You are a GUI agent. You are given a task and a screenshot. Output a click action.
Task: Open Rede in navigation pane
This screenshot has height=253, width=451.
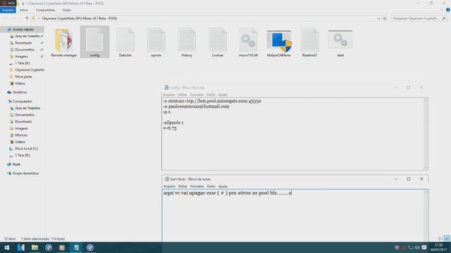coord(16,164)
